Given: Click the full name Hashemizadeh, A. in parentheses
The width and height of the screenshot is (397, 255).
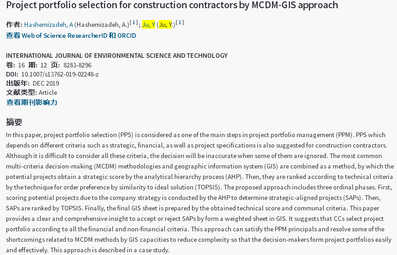Looking at the screenshot, I should click(102, 25).
